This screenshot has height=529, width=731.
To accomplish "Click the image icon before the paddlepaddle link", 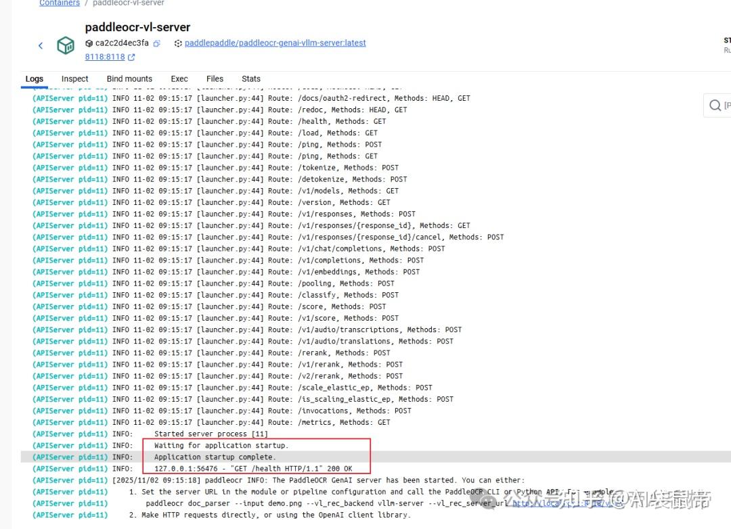I will pyautogui.click(x=177, y=43).
